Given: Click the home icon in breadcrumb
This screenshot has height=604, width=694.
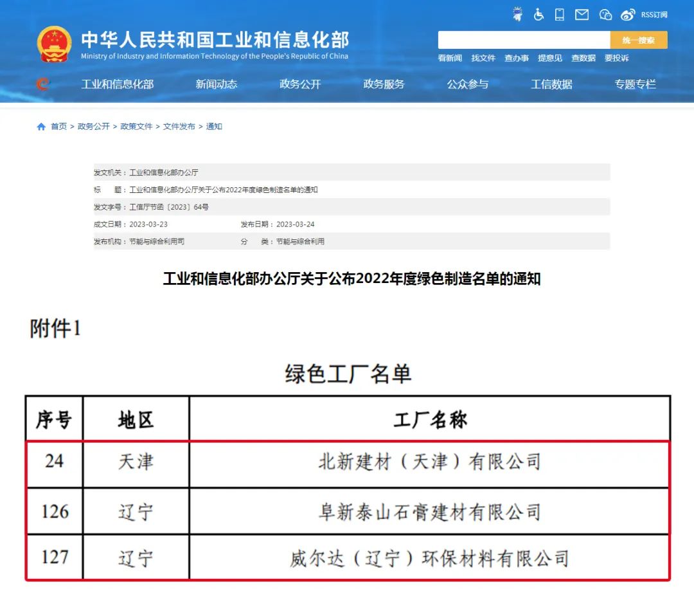Looking at the screenshot, I should pyautogui.click(x=41, y=127).
